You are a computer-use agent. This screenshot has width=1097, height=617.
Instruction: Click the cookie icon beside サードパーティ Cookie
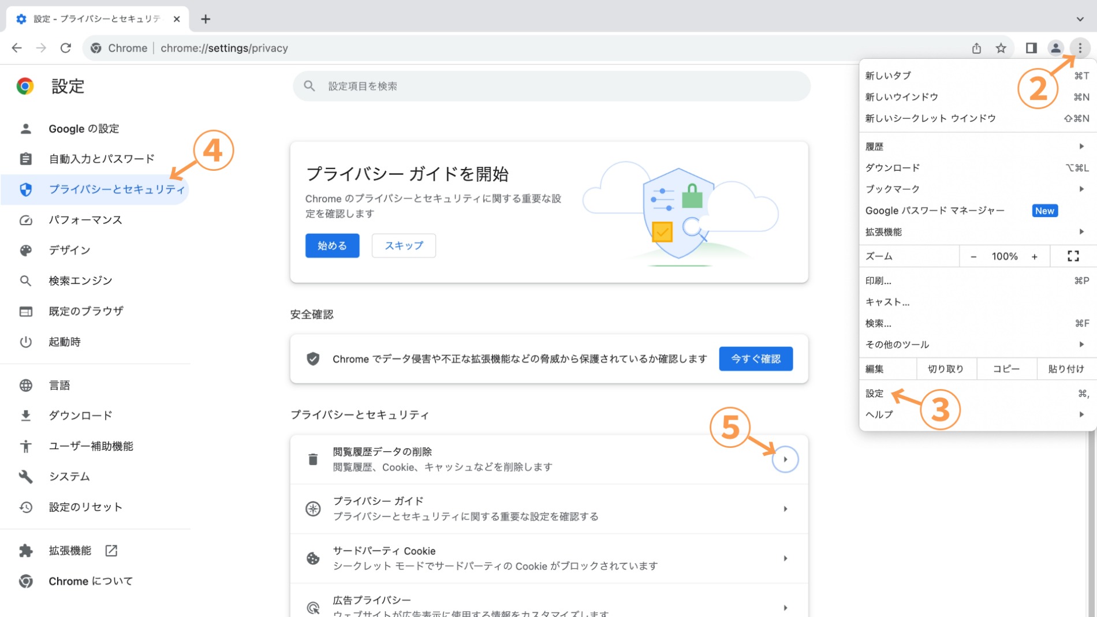tap(313, 558)
